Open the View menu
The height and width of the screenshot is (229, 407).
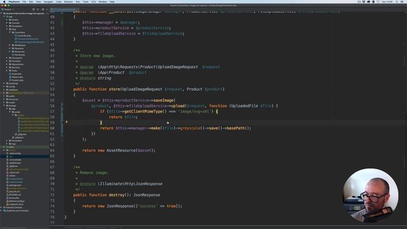[38, 1]
